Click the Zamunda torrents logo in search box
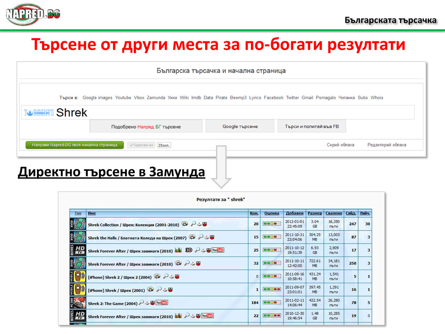The height and width of the screenshot is (334, 445). (x=39, y=113)
